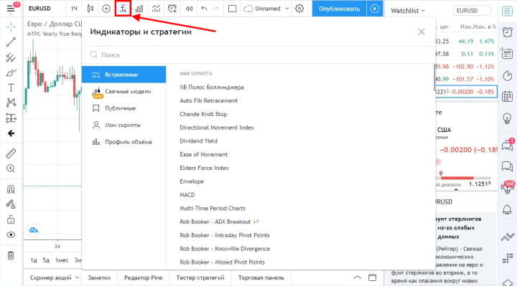Screen dimensions: 517x286
Task: Click the indicators list scrollbar
Action: coord(434,77)
